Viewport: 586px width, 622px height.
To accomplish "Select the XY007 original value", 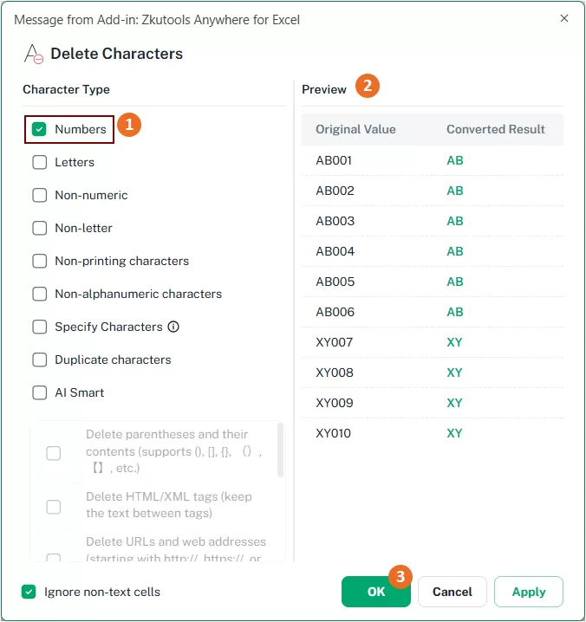I will 334,342.
